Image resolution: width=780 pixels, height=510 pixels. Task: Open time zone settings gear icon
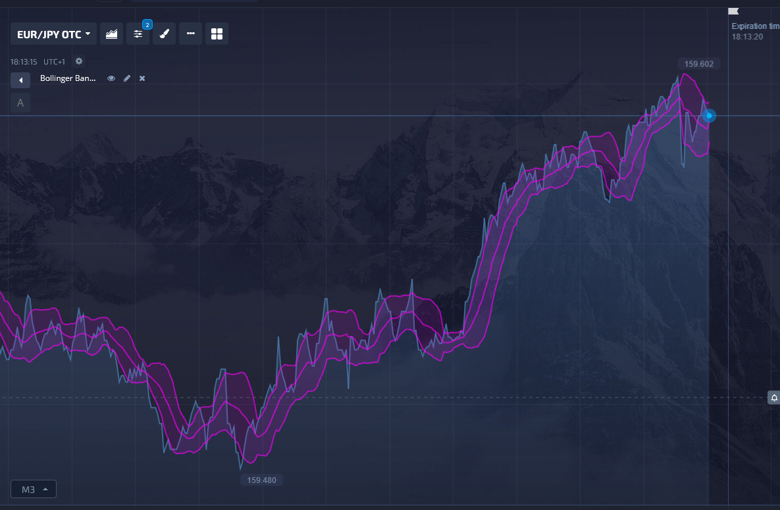(x=78, y=61)
